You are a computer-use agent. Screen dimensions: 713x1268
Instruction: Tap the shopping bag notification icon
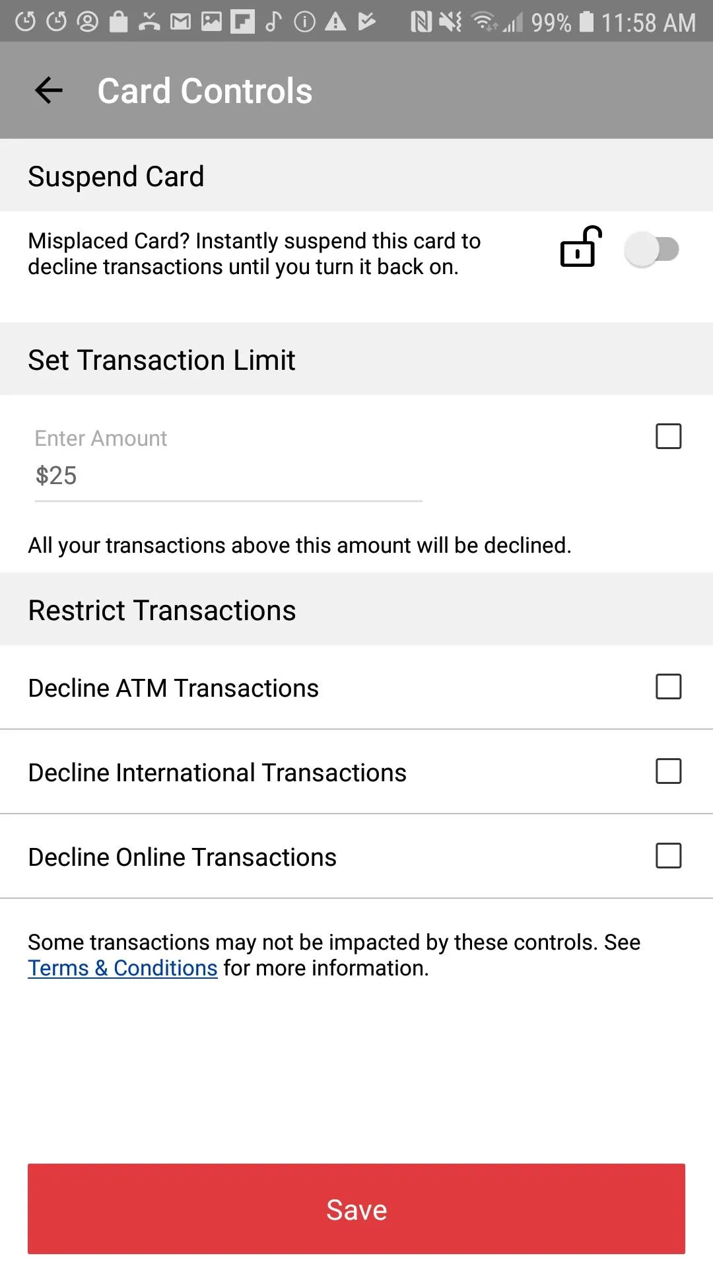(x=119, y=22)
